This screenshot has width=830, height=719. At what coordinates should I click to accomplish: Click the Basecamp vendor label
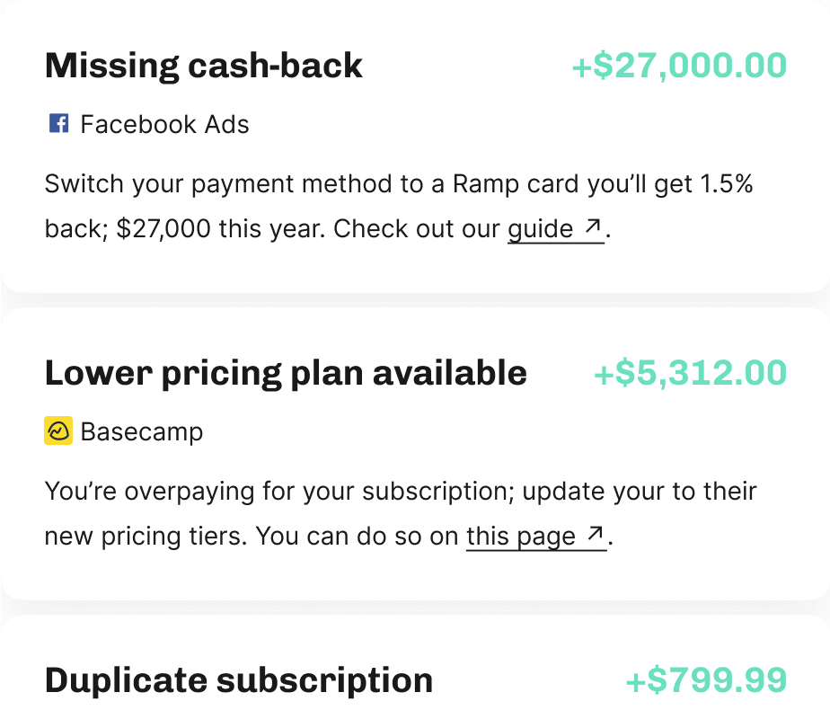pyautogui.click(x=142, y=432)
